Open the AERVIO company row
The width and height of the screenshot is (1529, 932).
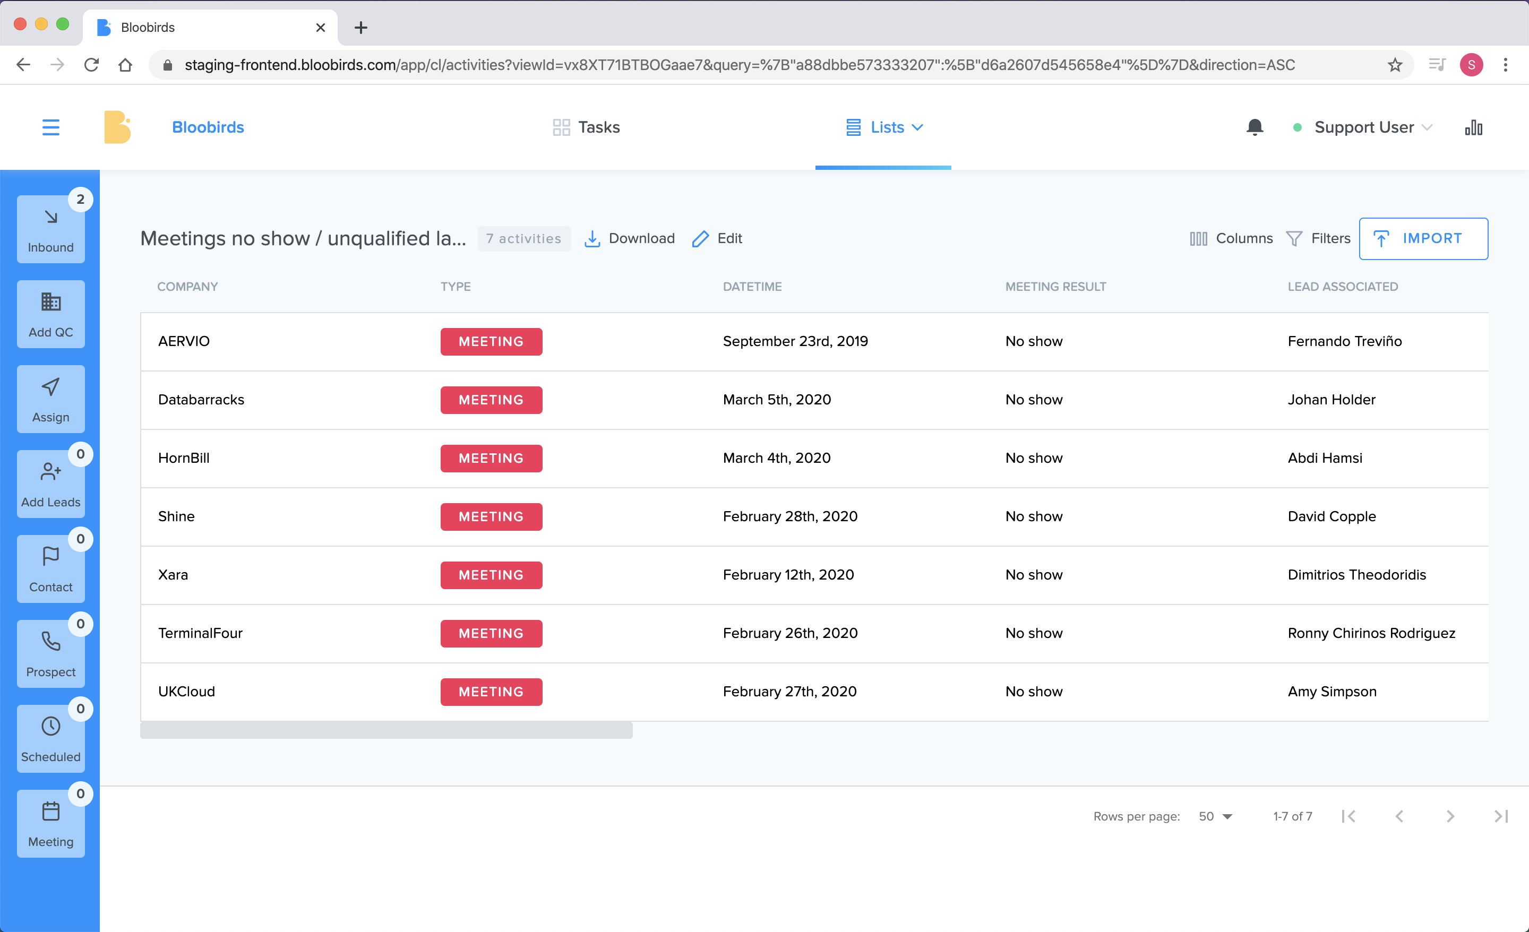click(x=814, y=341)
